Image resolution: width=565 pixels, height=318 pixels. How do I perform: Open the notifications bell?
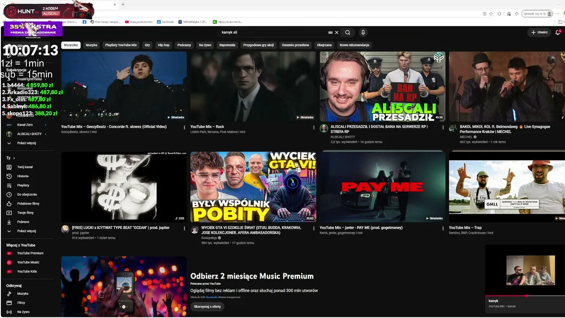(558, 32)
